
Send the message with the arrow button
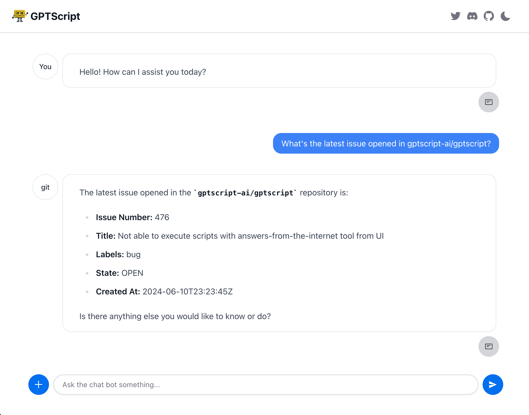point(493,385)
